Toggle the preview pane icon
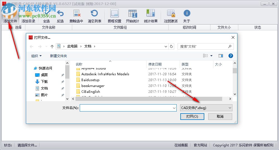 tap(221, 56)
